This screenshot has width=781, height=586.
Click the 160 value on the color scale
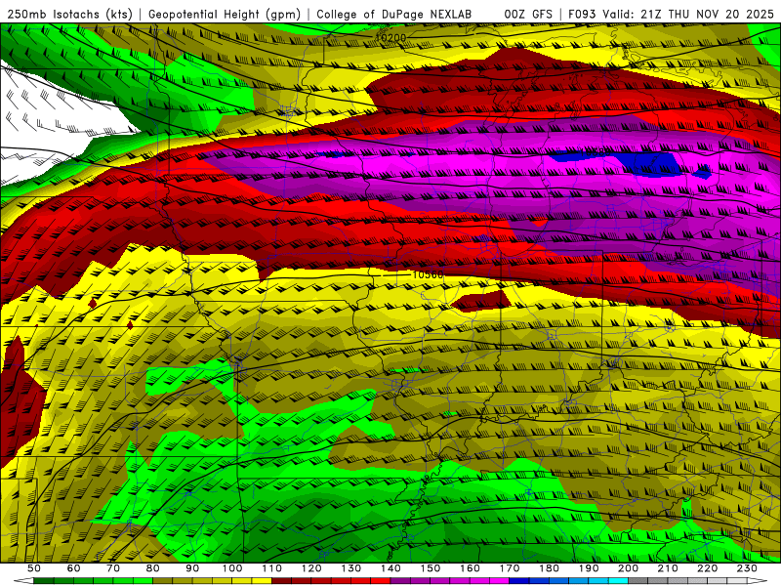pyautogui.click(x=471, y=568)
